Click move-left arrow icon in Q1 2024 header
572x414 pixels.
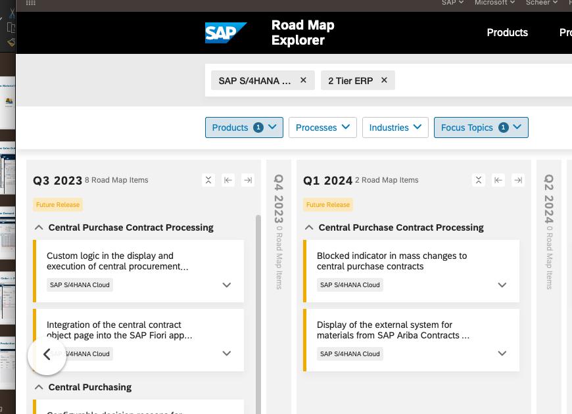click(498, 180)
